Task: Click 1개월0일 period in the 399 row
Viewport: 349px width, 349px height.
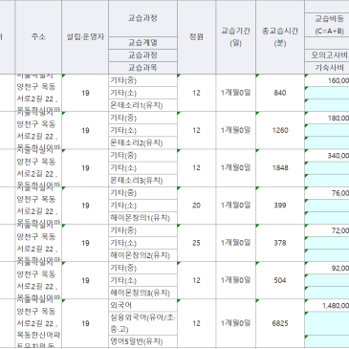Action: click(x=235, y=206)
